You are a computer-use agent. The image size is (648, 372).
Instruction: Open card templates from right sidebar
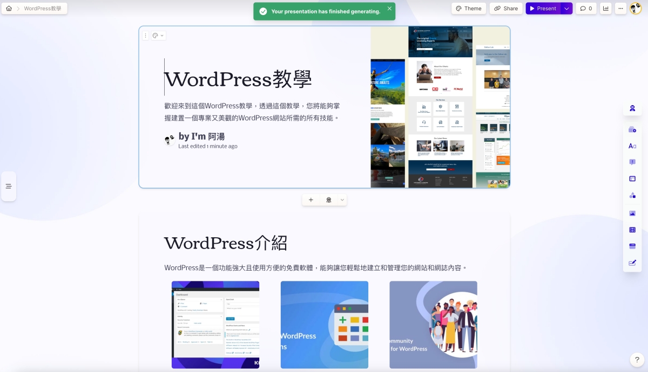point(632,130)
